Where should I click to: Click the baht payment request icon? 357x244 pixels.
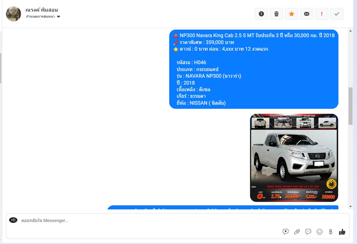click(x=331, y=232)
